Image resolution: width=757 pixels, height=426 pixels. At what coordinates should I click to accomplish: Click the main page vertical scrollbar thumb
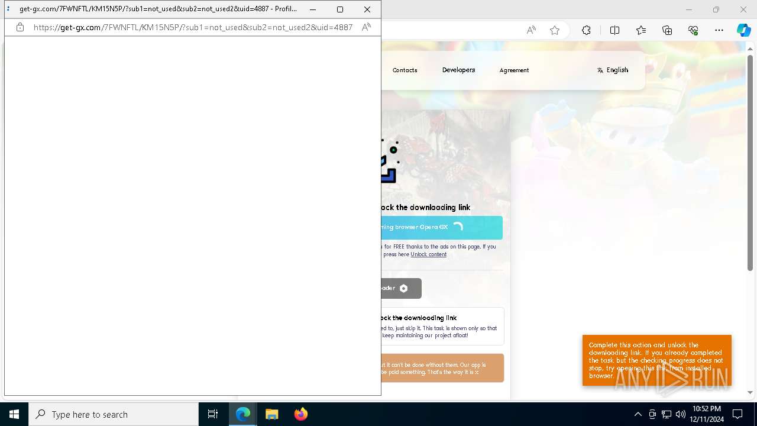(x=750, y=163)
